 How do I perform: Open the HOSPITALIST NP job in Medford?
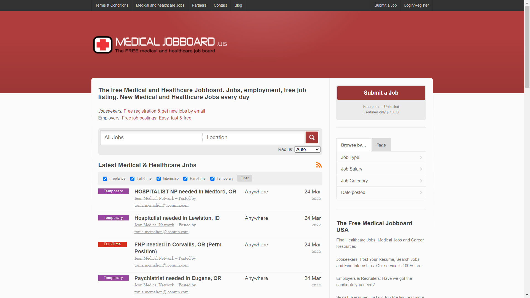pos(185,191)
